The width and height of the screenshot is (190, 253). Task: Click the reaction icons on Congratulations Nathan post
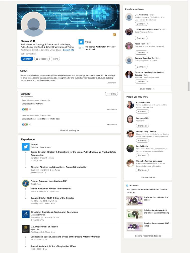(x=25, y=109)
